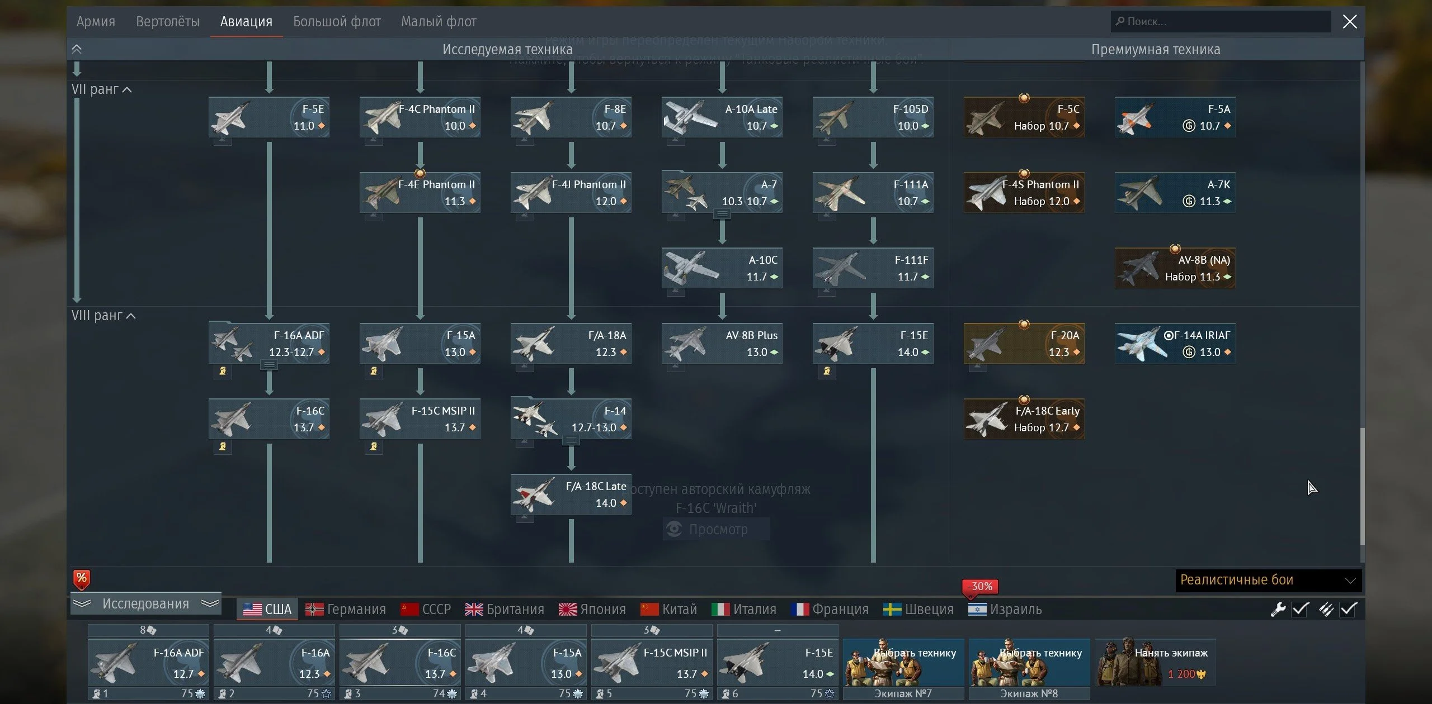The width and height of the screenshot is (1432, 704).
Task: Toggle the auto-refill ammo checkbox
Action: (x=1348, y=609)
